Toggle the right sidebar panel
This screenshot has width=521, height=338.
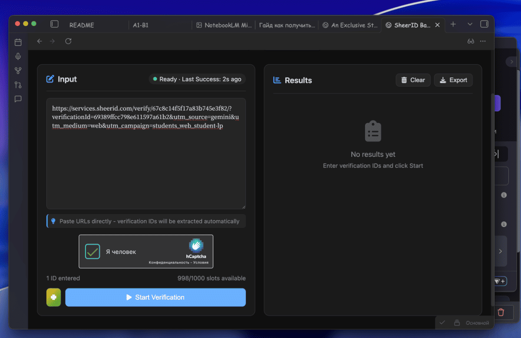[x=484, y=24]
